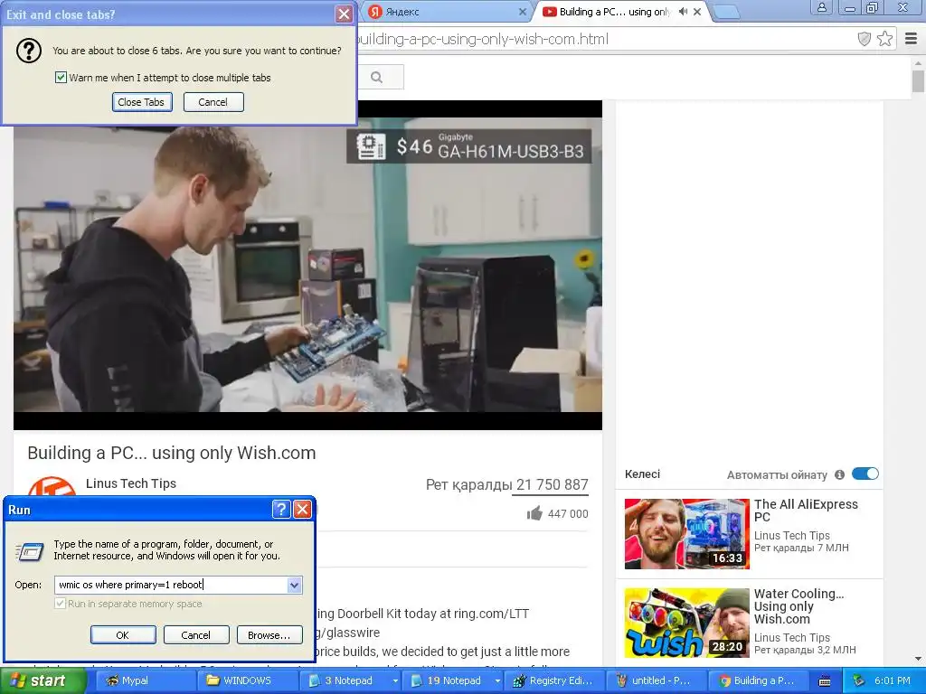
Task: Click the autoplay info icon
Action: point(840,474)
